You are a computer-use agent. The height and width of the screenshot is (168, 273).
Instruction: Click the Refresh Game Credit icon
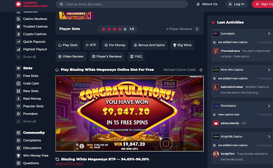tap(201, 70)
